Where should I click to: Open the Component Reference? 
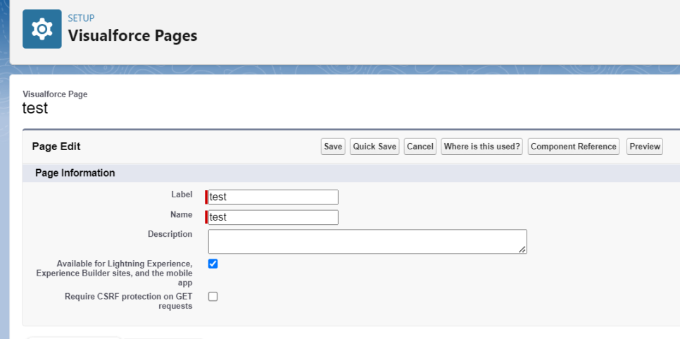click(x=574, y=147)
